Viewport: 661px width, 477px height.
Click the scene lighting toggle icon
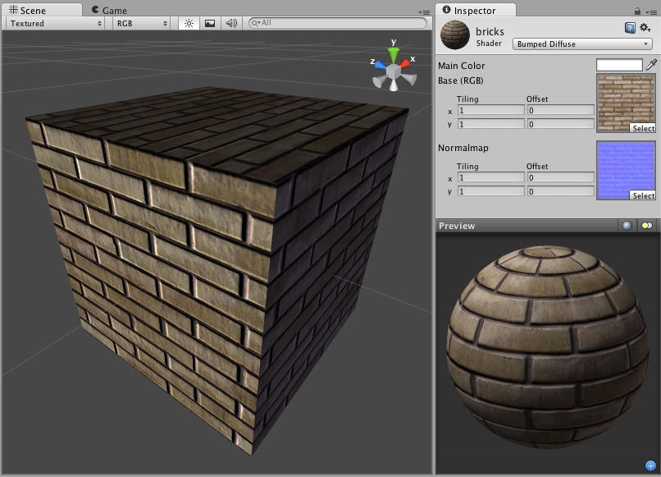click(x=188, y=24)
